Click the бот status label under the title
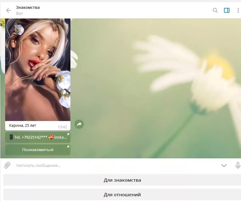241x202 pixels. pos(19,14)
